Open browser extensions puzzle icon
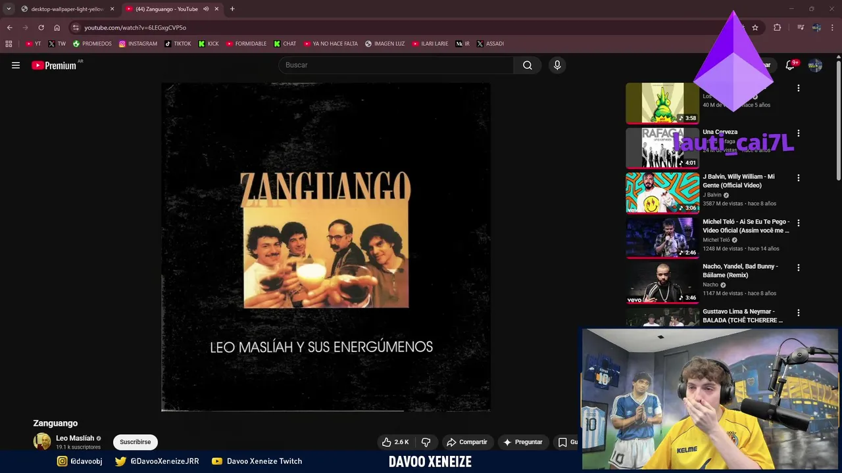The image size is (842, 473). click(777, 28)
